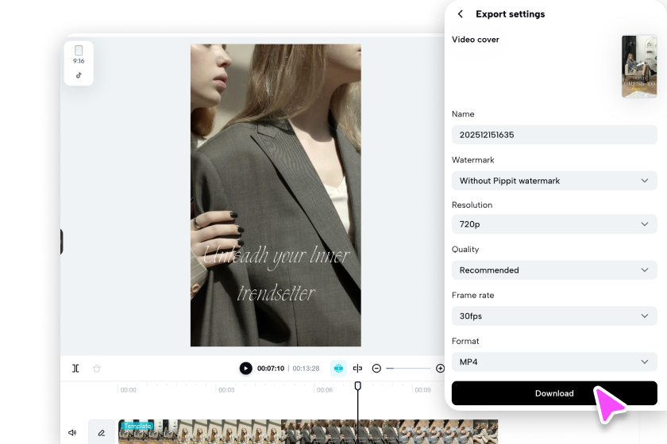Click the video cover thumbnail
667x444 pixels.
coord(639,67)
